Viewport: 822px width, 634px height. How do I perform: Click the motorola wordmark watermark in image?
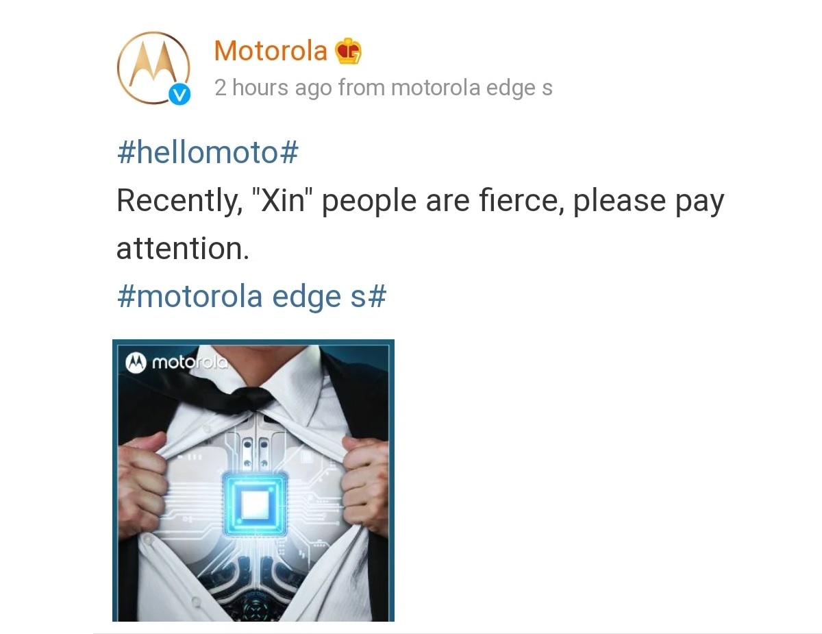[x=188, y=361]
